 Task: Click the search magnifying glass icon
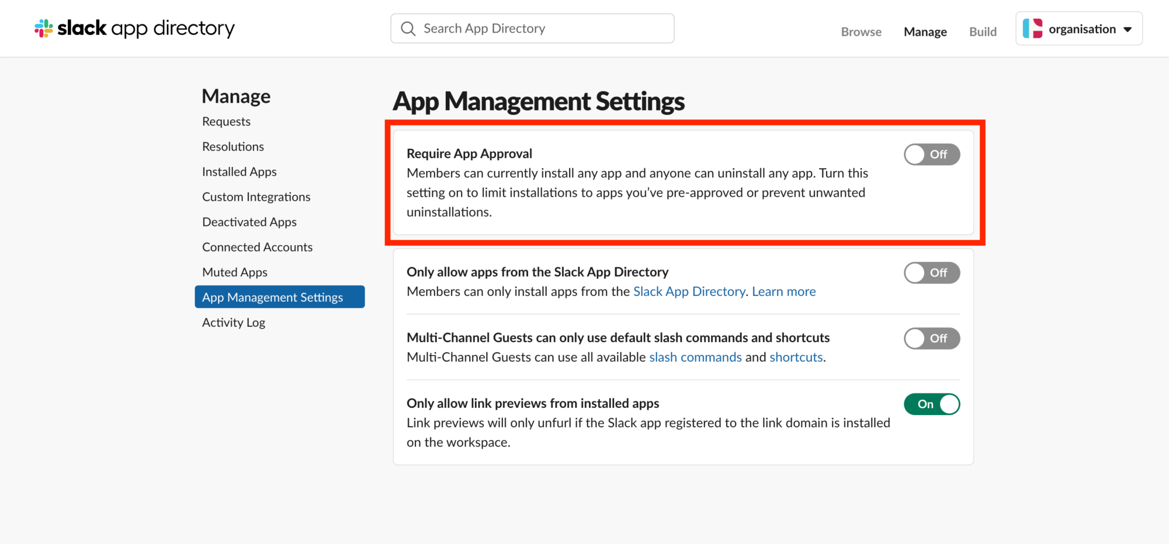click(x=408, y=28)
